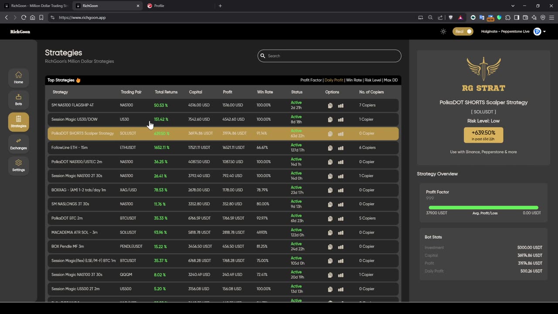Click the Trading Pair column header
558x314 pixels.
point(131,92)
